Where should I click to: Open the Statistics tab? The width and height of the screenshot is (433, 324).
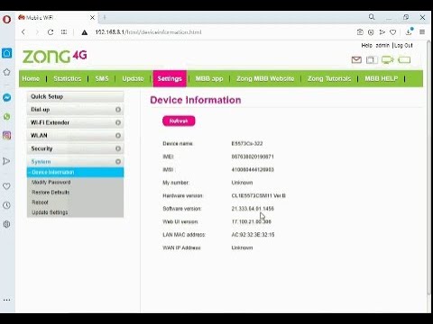click(x=68, y=78)
